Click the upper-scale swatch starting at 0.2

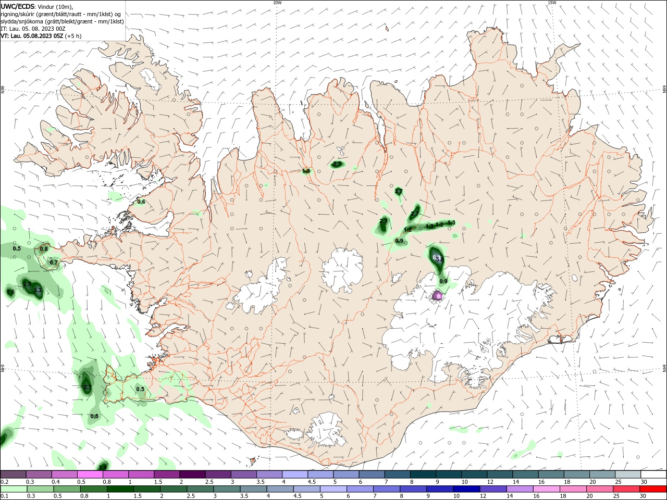tap(13, 474)
